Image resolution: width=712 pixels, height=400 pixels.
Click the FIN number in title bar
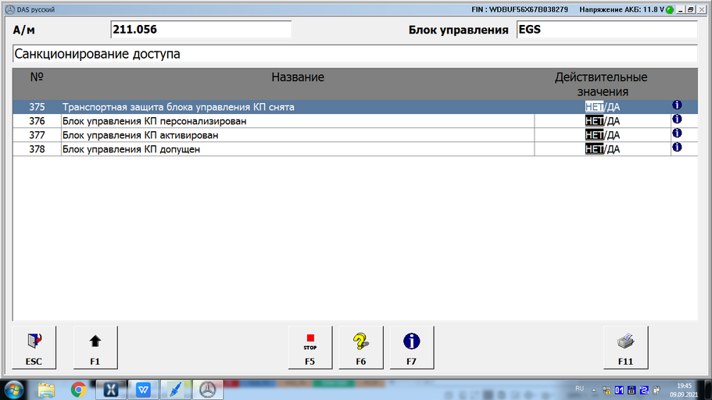coord(520,9)
